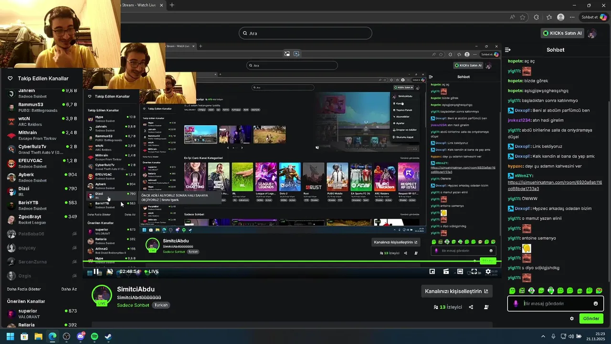Screen dimensions: 611x344
Task: Expand followed channels with Daha Fazla Göster
Action: click(24, 289)
